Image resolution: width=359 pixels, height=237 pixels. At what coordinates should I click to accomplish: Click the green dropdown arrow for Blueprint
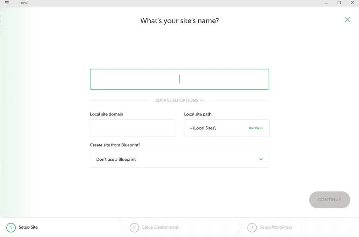click(x=261, y=159)
